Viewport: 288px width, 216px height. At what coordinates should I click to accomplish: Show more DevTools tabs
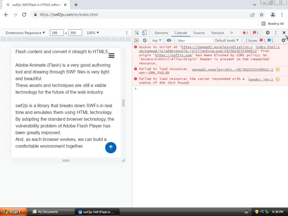pos(231,33)
